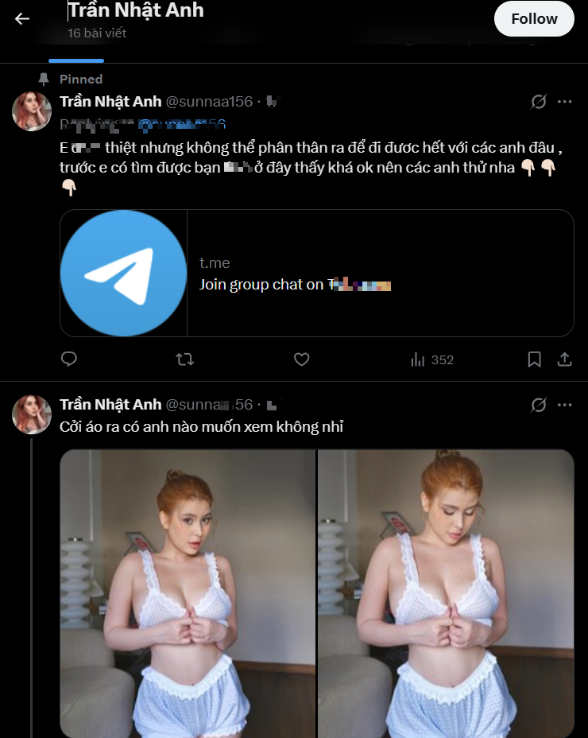This screenshot has width=588, height=738.
Task: View analytics showing 352 views
Action: 431,359
